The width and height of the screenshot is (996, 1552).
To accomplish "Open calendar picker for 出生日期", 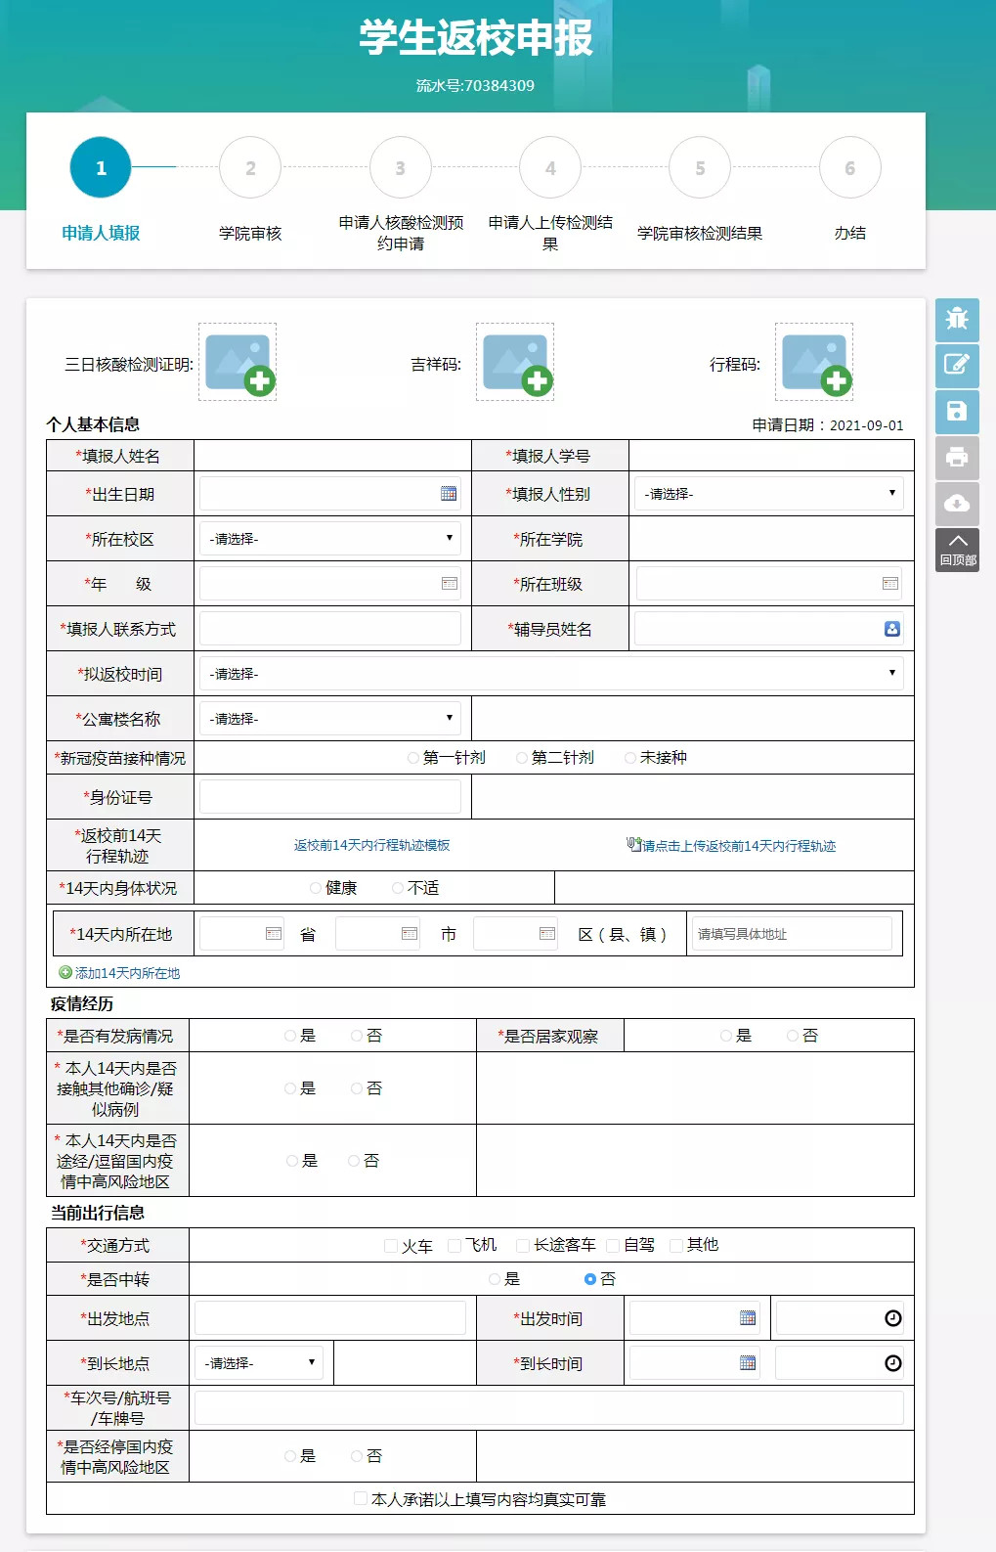I will 449,494.
